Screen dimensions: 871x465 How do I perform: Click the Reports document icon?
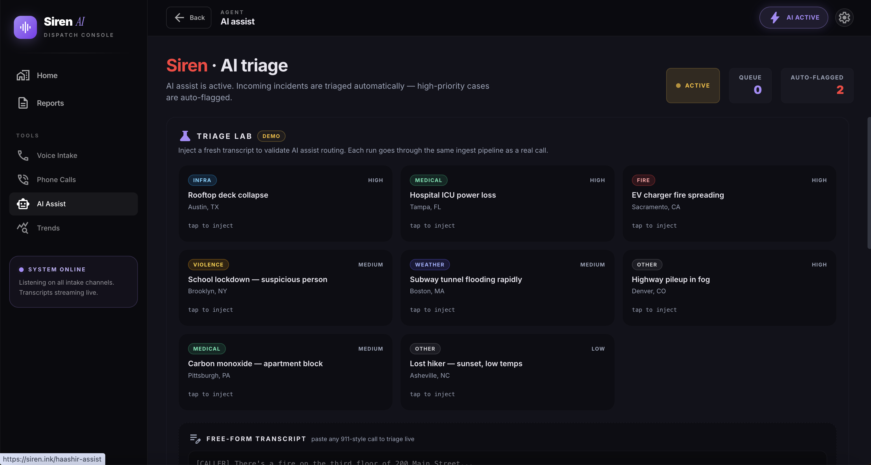tap(23, 103)
